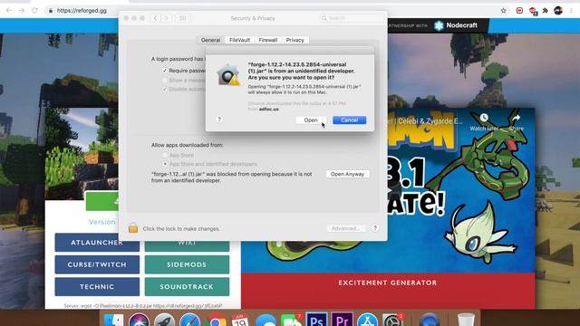Open the Chrome three-dot menu

point(571,10)
